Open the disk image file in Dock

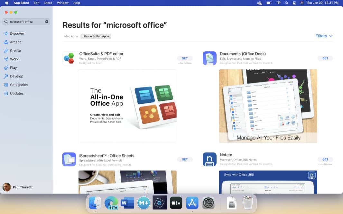tap(232, 203)
